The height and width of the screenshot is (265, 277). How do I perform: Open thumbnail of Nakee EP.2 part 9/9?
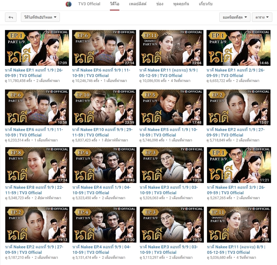[x=37, y=224]
